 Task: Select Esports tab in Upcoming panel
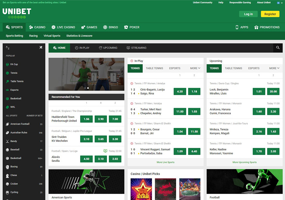(x=254, y=68)
